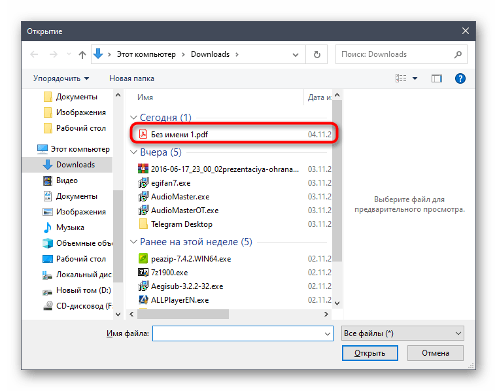This screenshot has height=391, width=497.
Task: Sort files by the 'Дата' column header
Action: tap(319, 97)
